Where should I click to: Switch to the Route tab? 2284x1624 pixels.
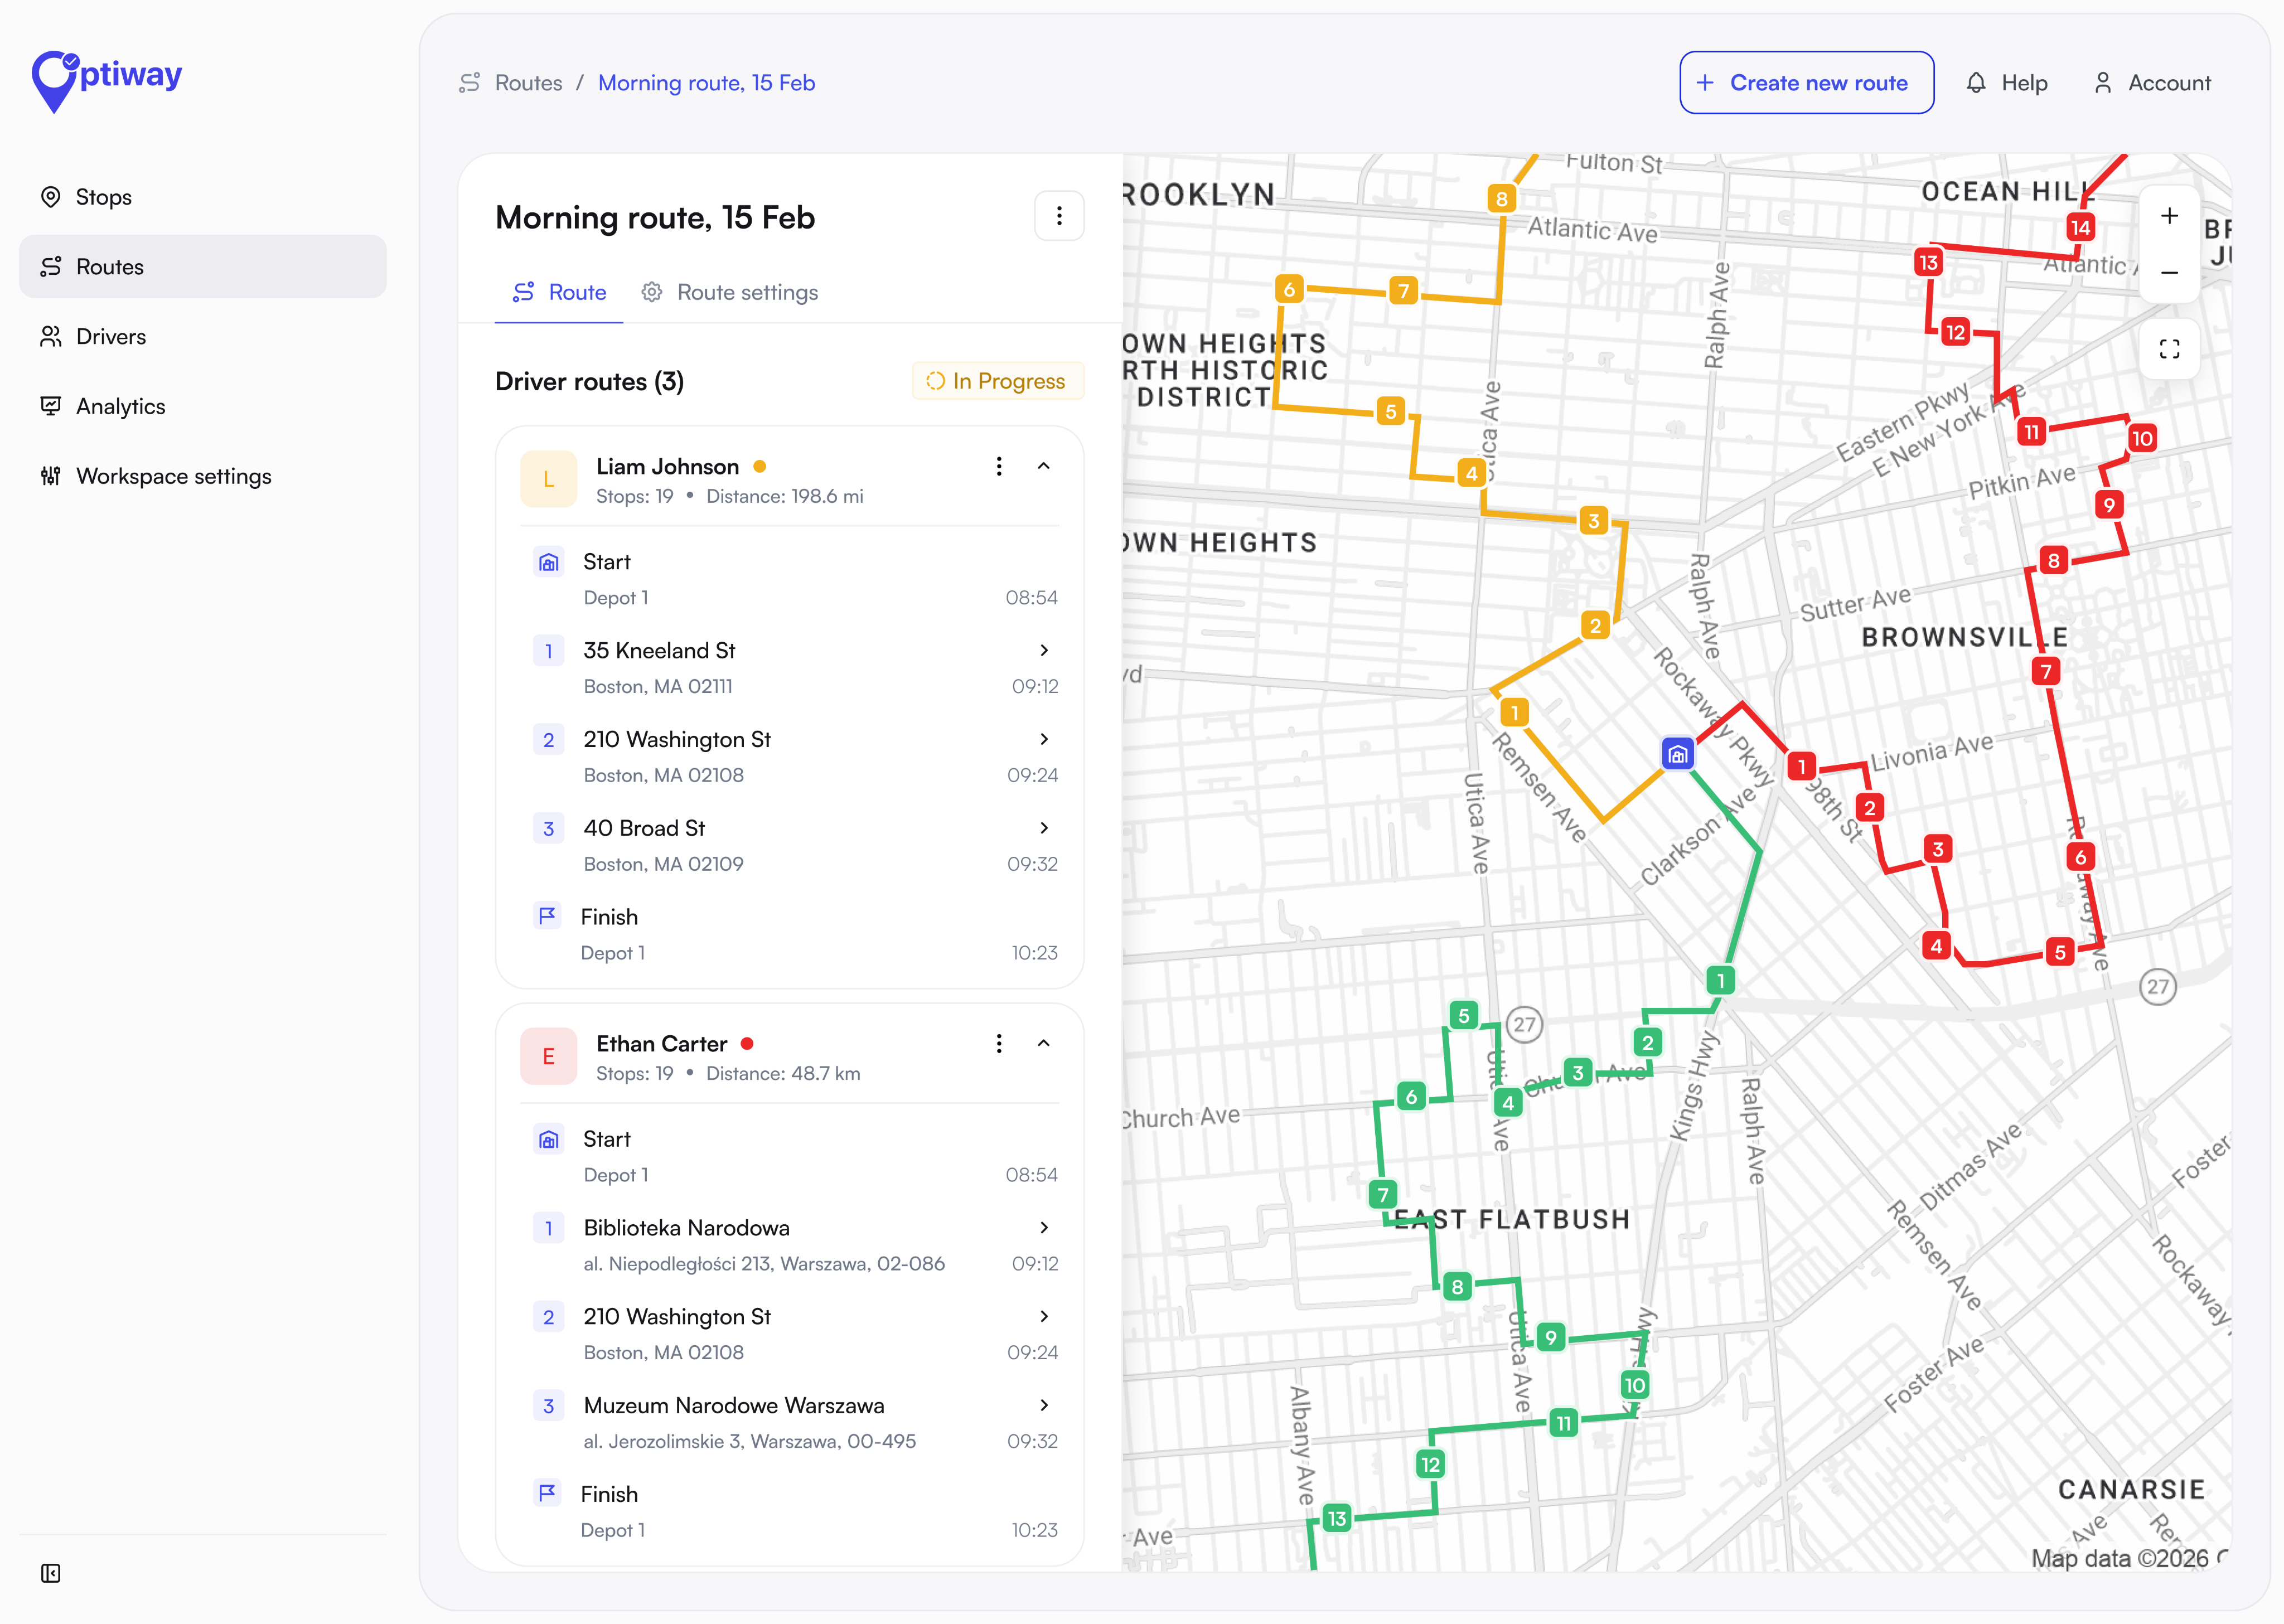[559, 292]
